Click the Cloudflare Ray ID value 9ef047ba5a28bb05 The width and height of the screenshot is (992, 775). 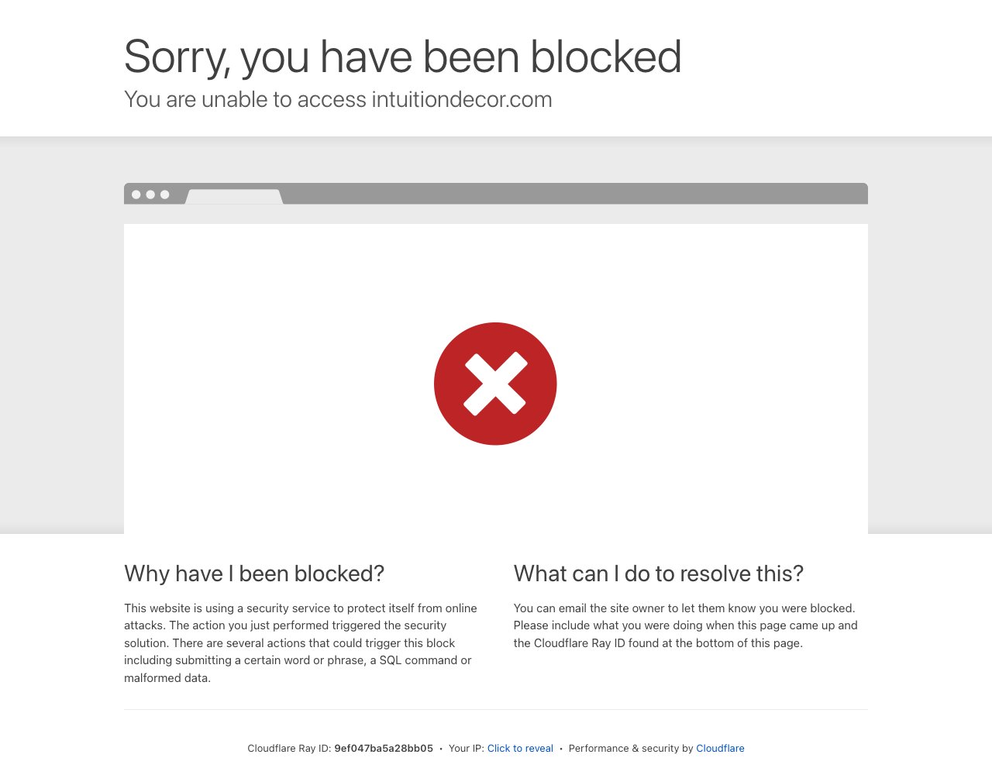[384, 749]
